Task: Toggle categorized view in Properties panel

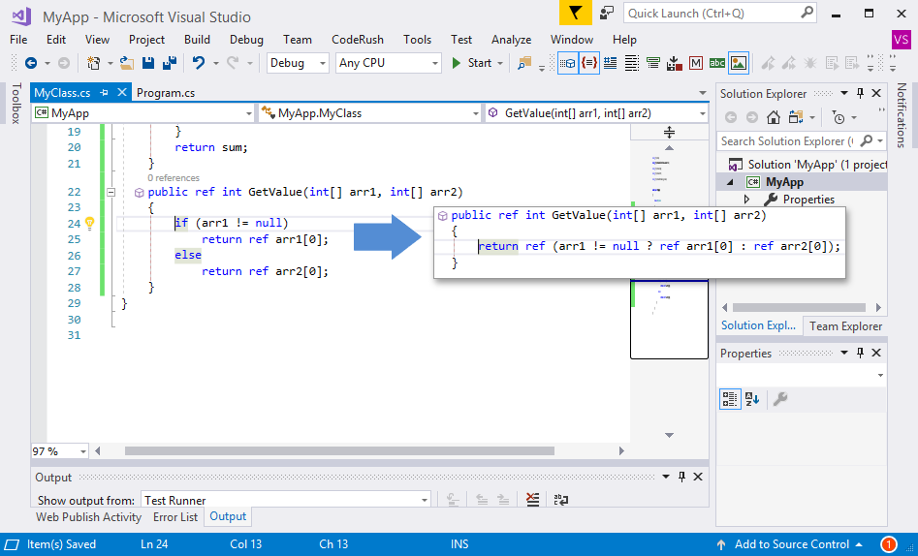Action: 729,399
